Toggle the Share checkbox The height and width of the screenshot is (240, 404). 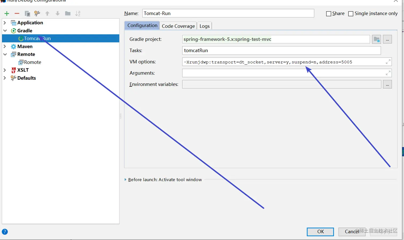(329, 14)
